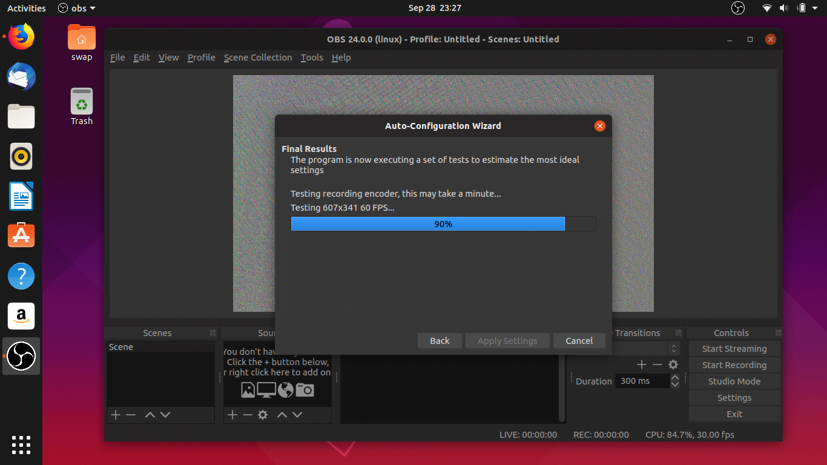The image size is (827, 465).
Task: Open the File menu
Action: tap(117, 58)
